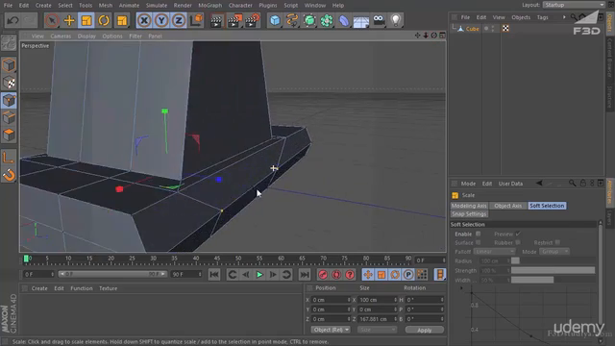Select Polygons mode in left sidebar
The image size is (615, 346).
9,135
